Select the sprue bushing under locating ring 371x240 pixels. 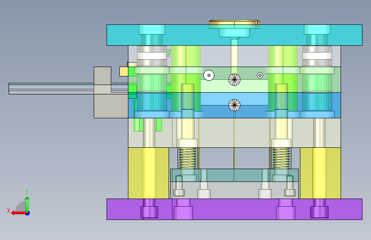coord(234,32)
